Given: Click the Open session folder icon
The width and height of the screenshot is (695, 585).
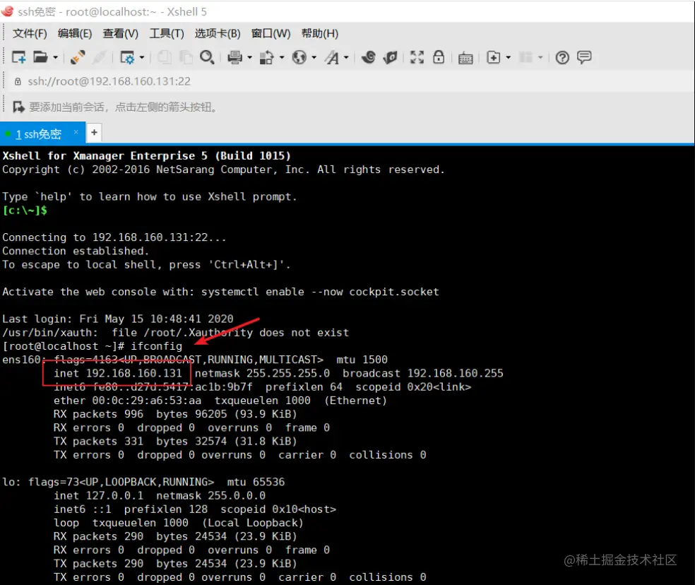Looking at the screenshot, I should tap(40, 57).
